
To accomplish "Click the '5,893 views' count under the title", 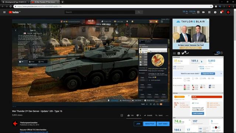I will pos(17,115).
